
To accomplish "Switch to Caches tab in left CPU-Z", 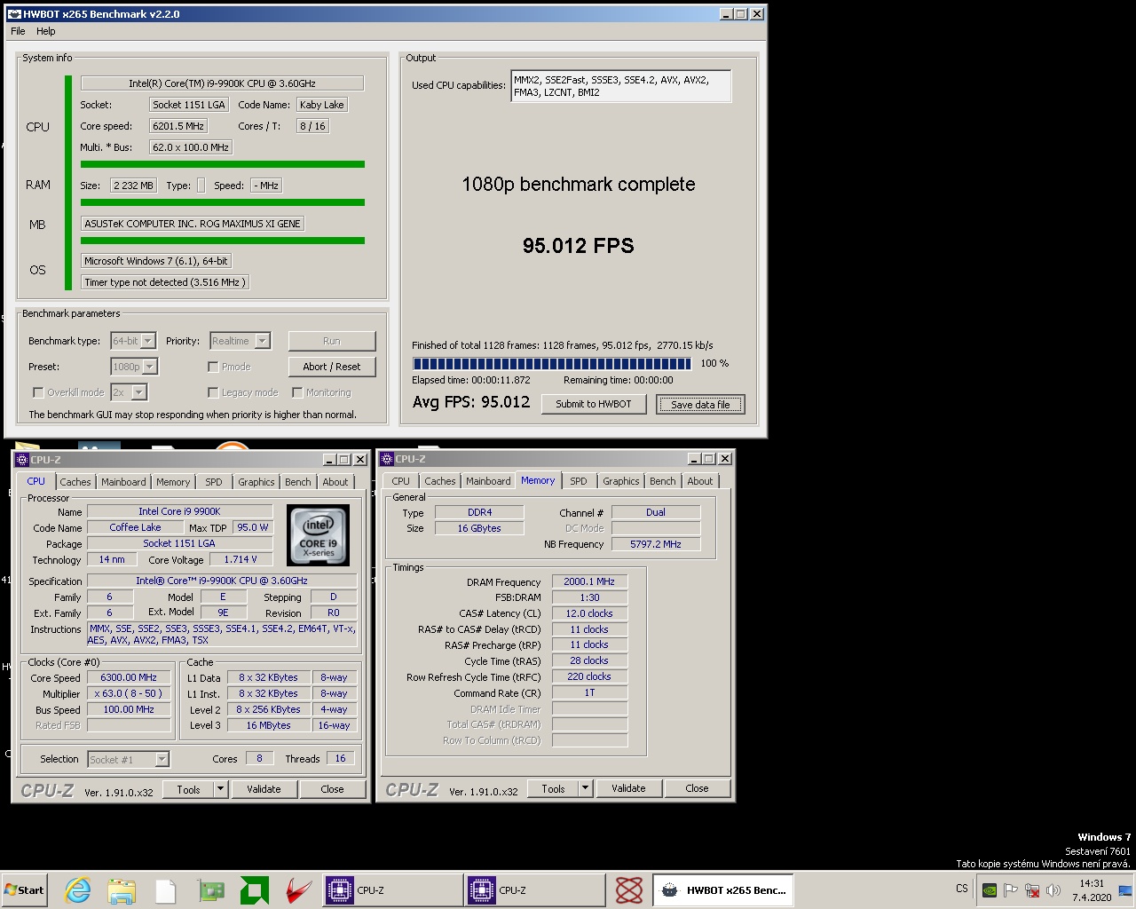I will click(75, 482).
